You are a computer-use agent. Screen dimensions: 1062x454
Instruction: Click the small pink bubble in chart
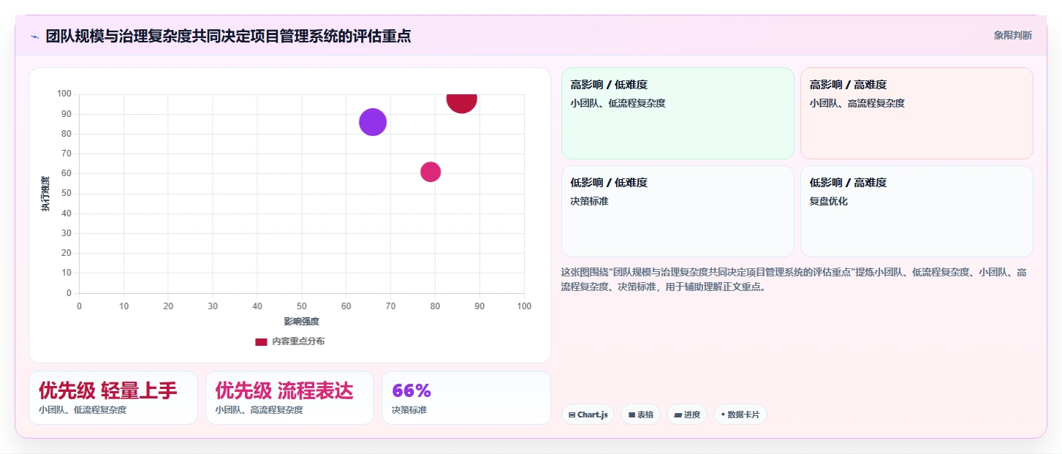(431, 172)
